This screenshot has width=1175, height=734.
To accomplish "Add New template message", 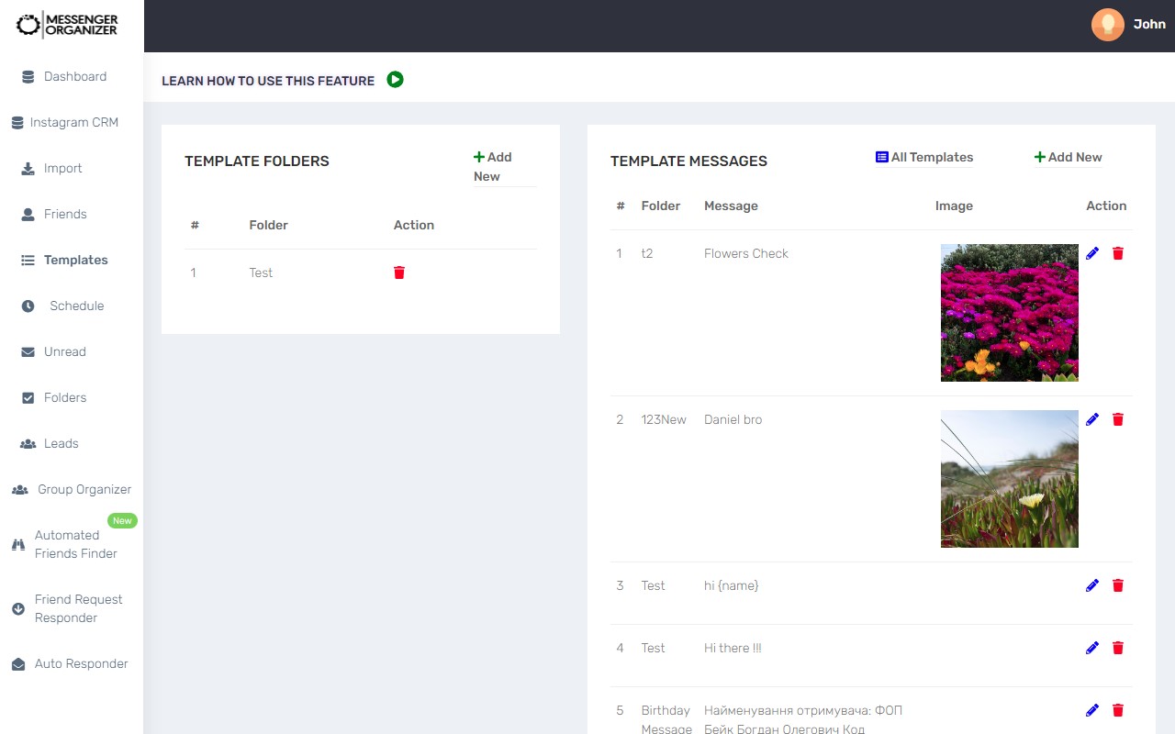I will pos(1069,157).
